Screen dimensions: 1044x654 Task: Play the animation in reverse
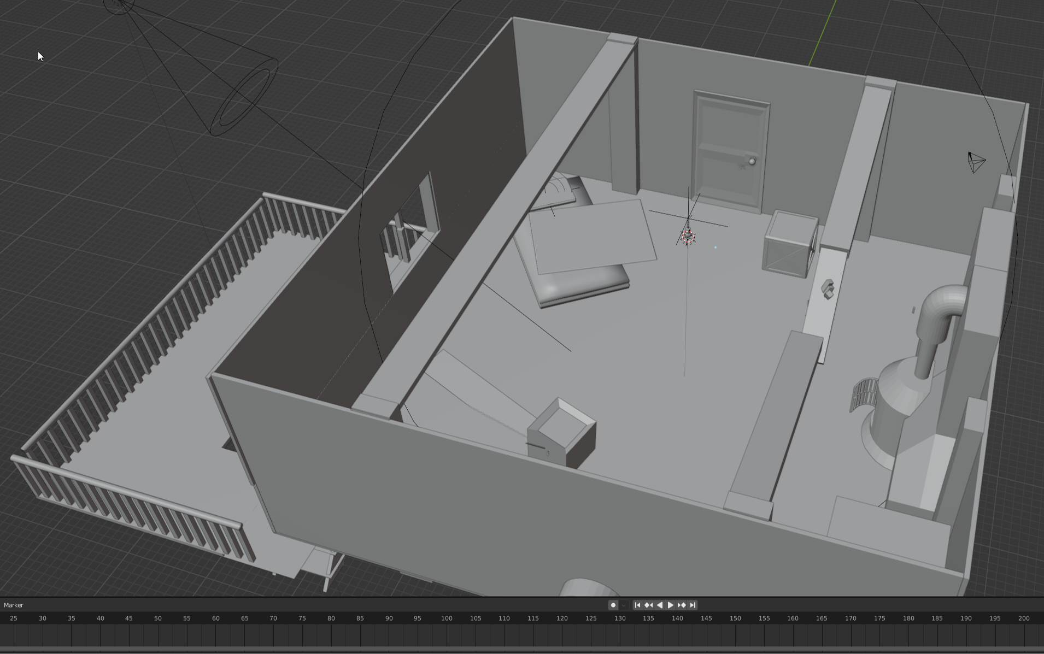pos(660,605)
